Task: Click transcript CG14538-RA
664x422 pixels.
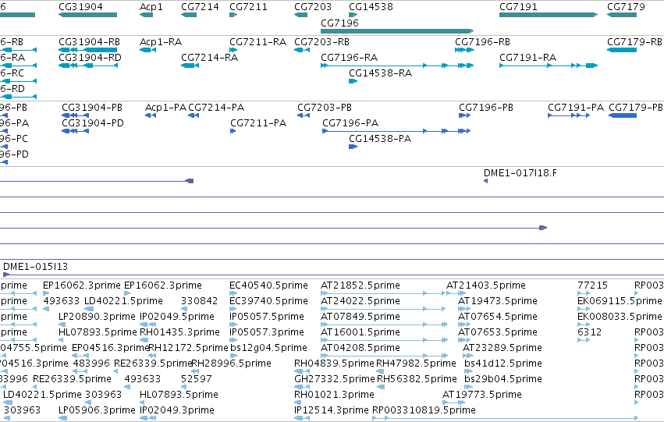Action: (380, 73)
